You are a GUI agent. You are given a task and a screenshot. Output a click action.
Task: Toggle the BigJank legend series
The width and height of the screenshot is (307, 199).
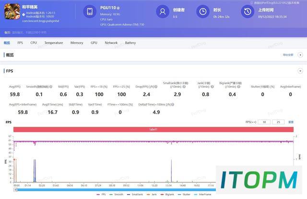click(167, 195)
